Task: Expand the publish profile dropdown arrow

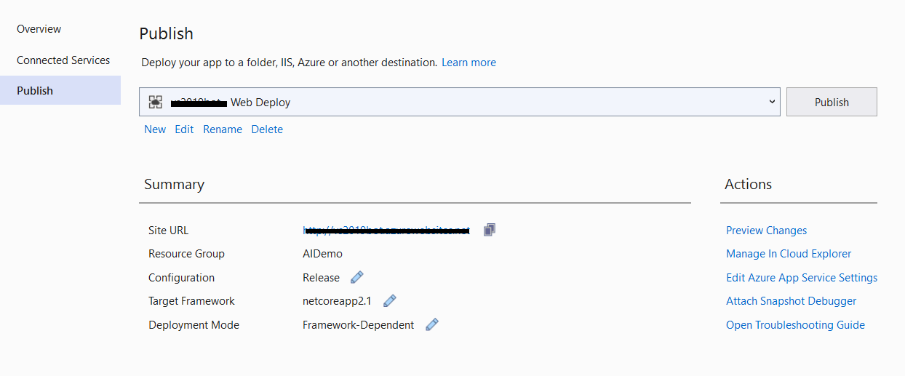Action: pos(772,102)
